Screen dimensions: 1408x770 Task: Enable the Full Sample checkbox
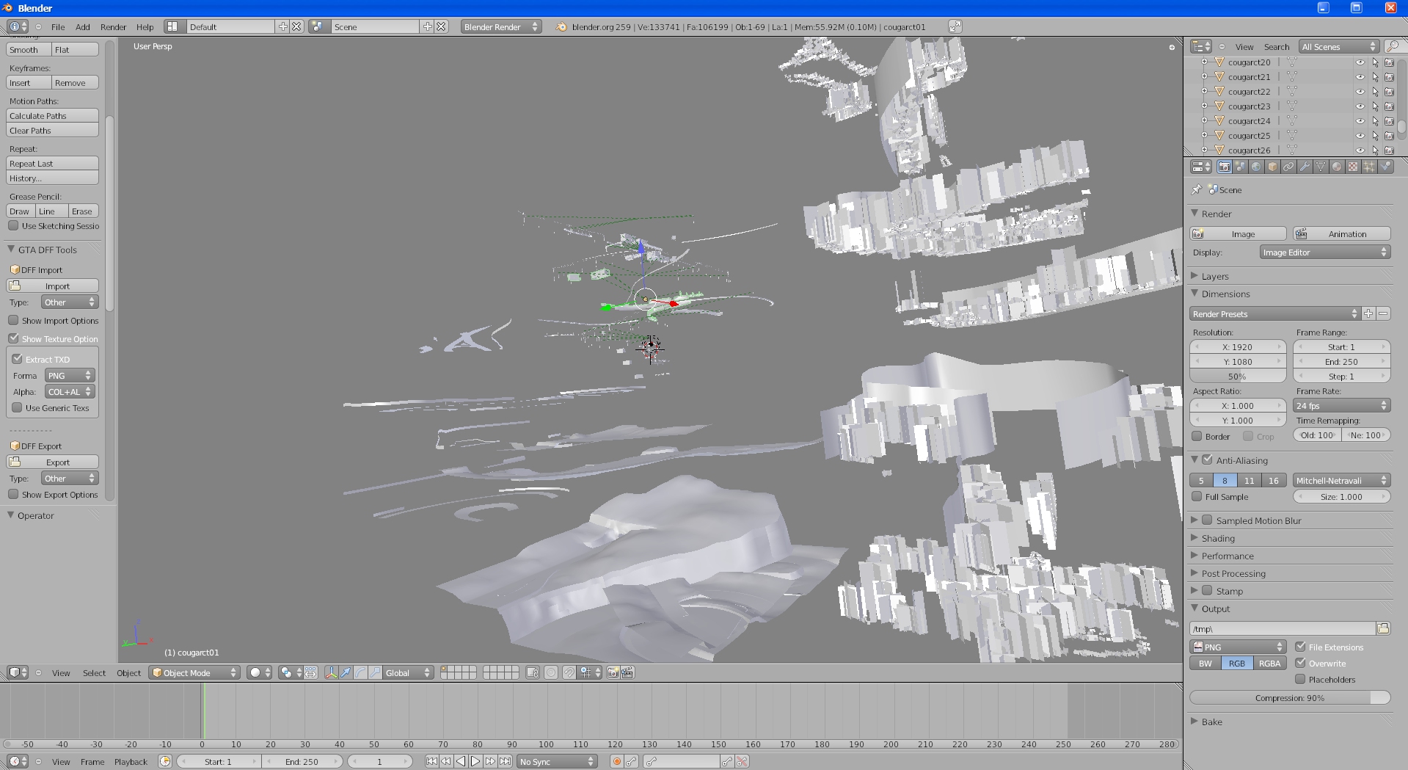(x=1197, y=497)
